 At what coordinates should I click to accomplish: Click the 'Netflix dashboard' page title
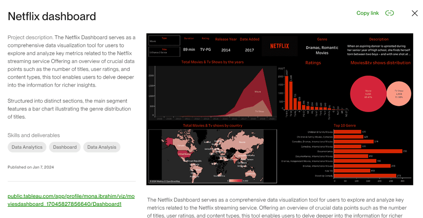click(x=52, y=16)
